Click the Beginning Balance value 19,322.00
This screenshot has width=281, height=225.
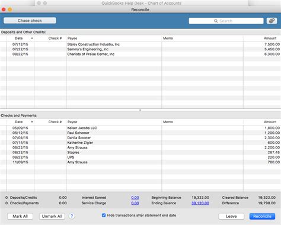[200, 198]
